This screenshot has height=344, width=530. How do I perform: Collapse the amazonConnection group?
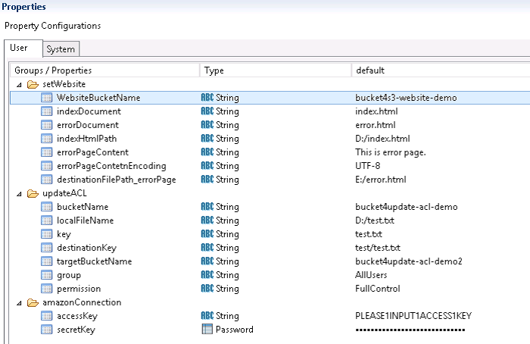(x=19, y=303)
